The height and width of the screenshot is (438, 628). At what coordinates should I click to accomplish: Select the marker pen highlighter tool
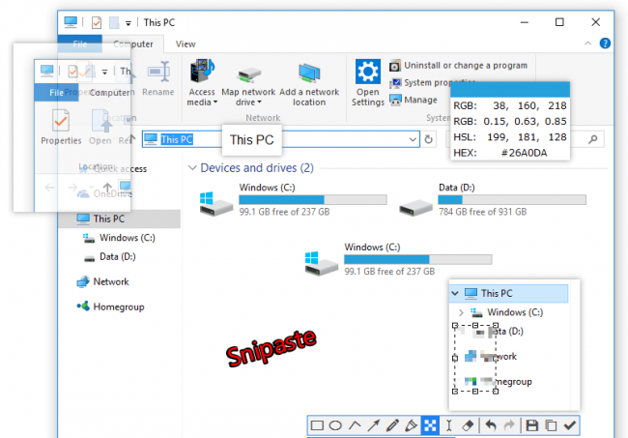(411, 425)
